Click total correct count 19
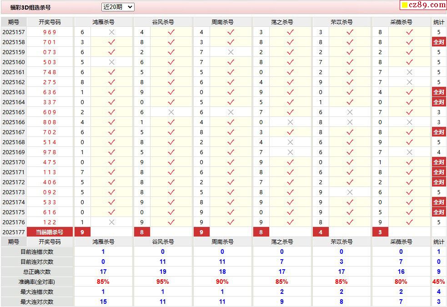The width and height of the screenshot is (447, 307). click(x=163, y=272)
